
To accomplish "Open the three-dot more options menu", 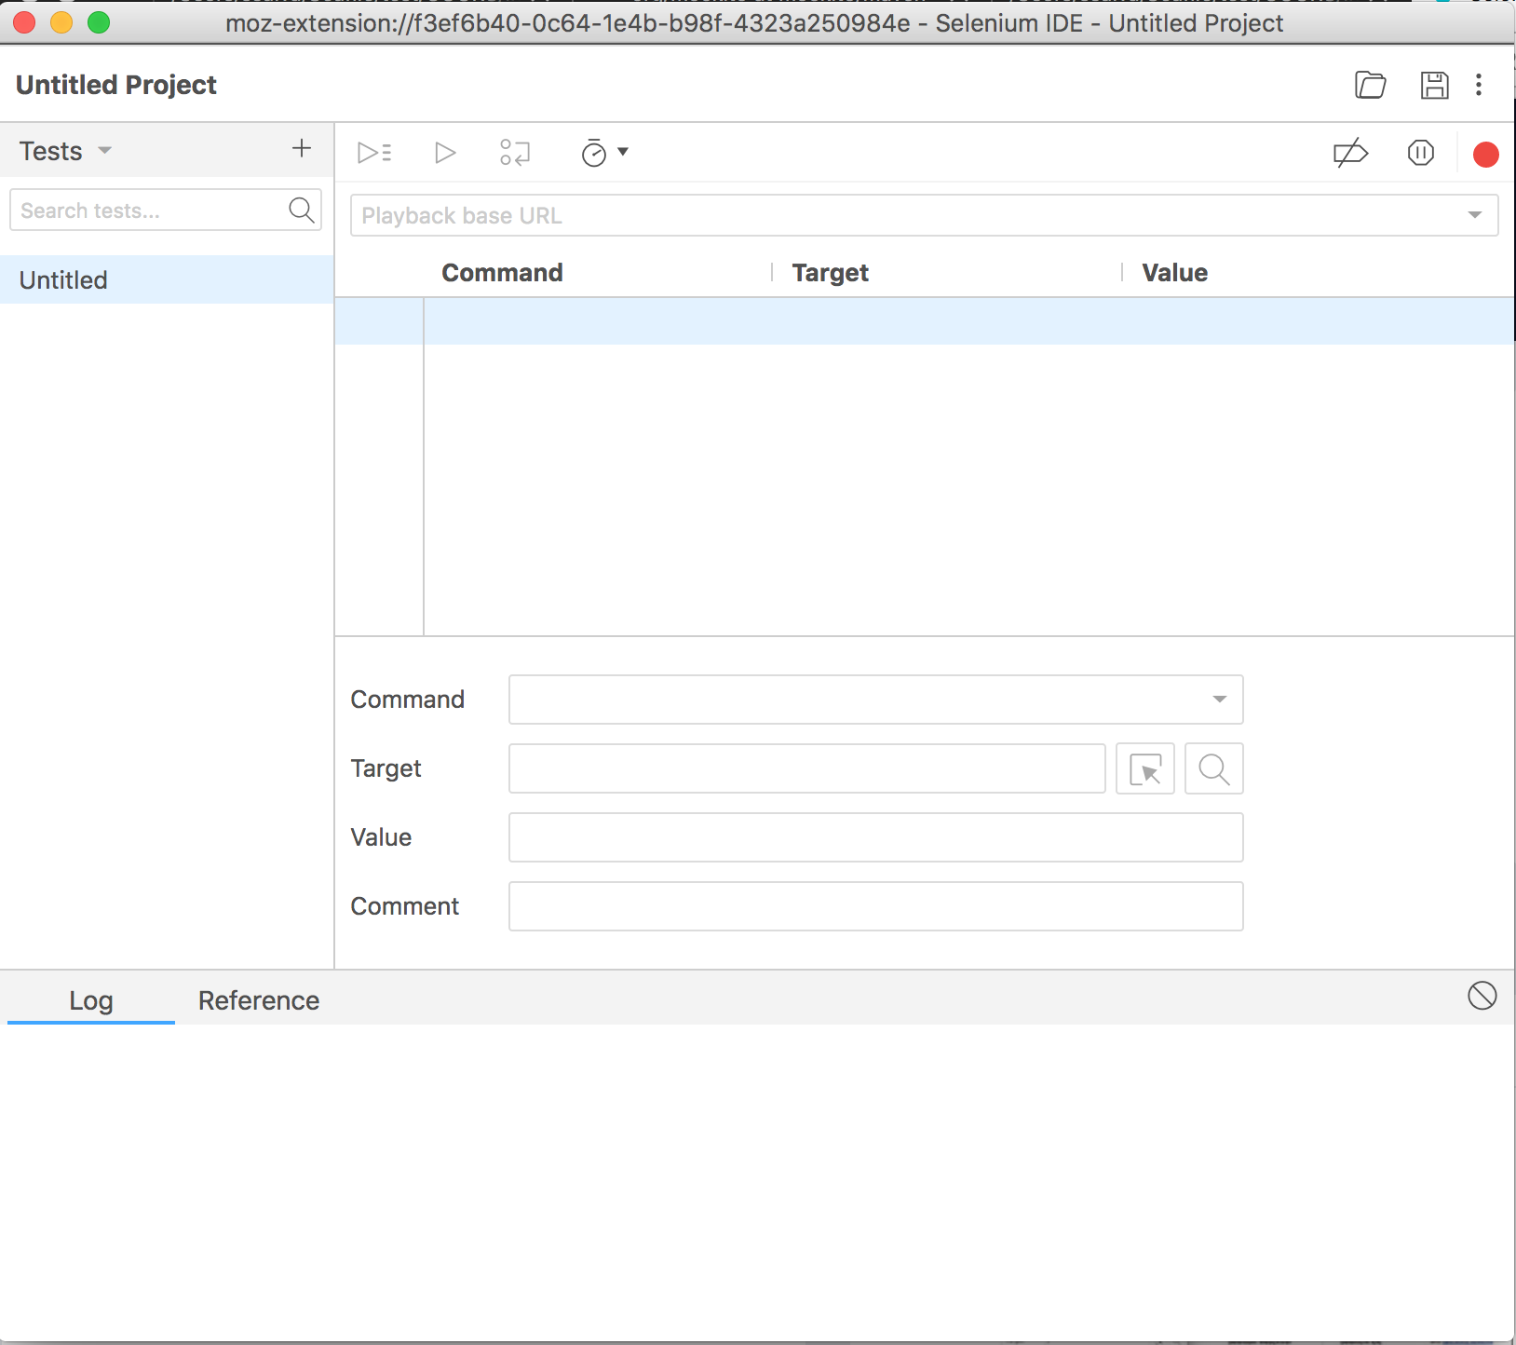I will tap(1479, 85).
